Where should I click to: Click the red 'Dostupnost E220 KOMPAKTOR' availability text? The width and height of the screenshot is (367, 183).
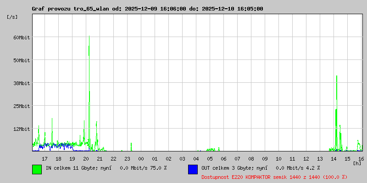pos(274,177)
